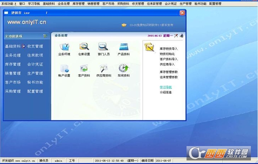Open the 会计凭证 menu

(x=170, y=4)
